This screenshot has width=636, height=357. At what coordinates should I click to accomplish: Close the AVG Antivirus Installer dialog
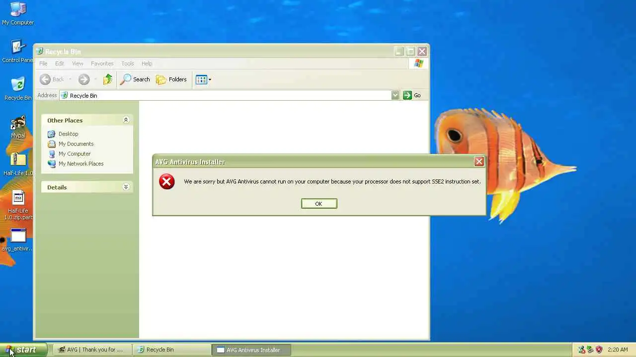coord(479,162)
